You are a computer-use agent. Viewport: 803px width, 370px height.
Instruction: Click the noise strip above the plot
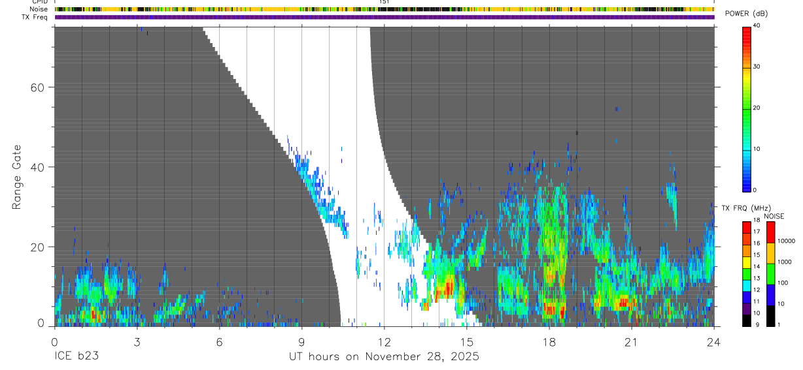click(384, 9)
